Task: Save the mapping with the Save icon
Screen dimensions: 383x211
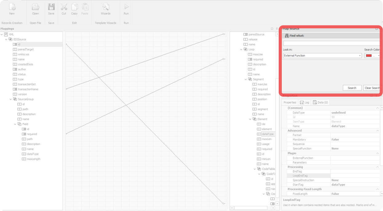Action: tap(51, 7)
